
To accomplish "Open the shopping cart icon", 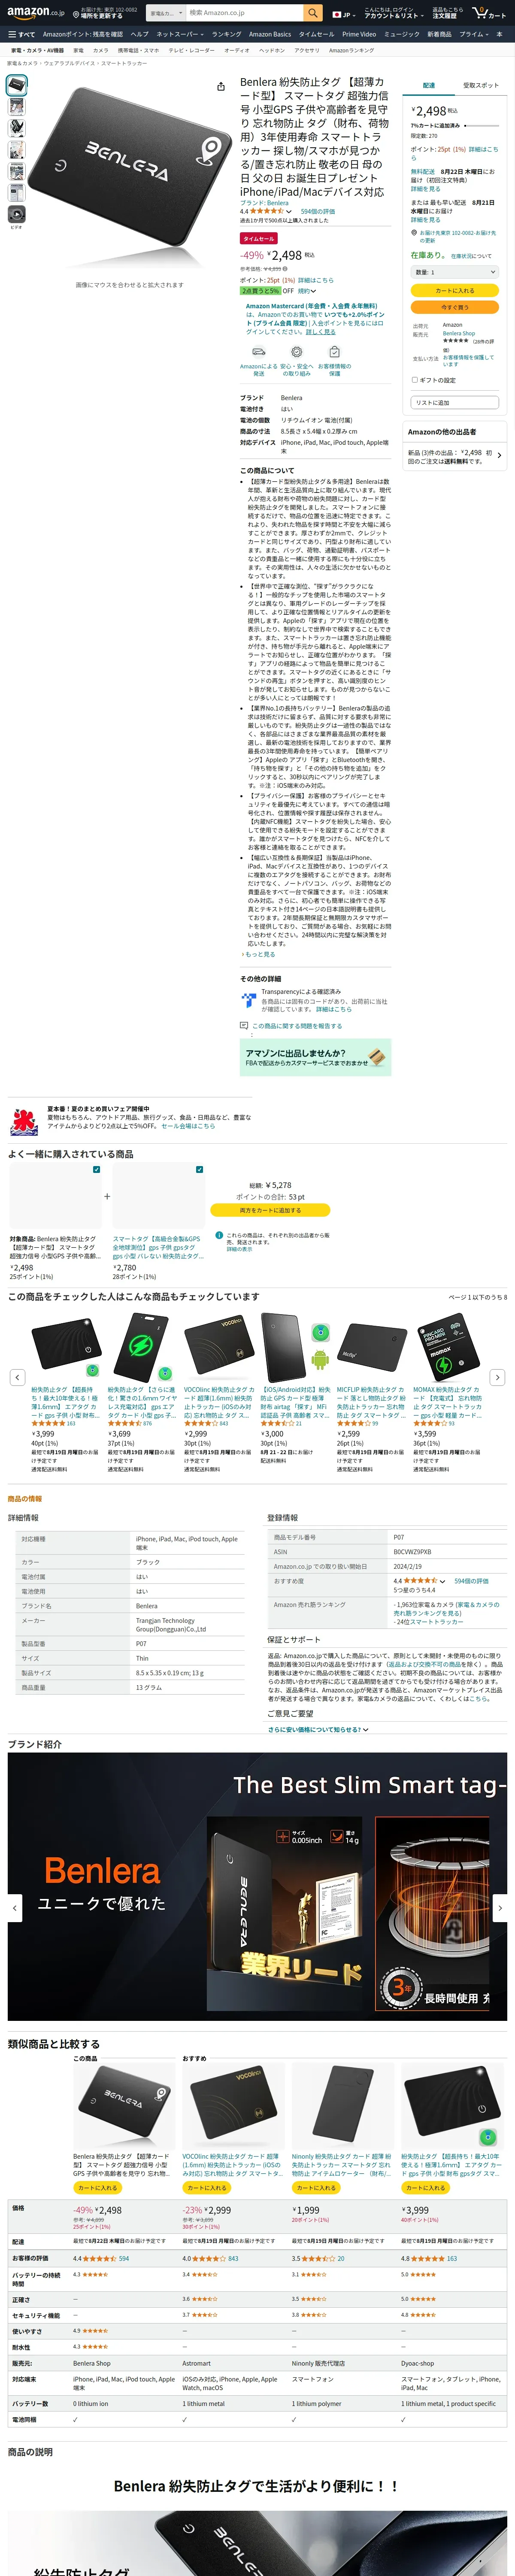I will coord(490,13).
